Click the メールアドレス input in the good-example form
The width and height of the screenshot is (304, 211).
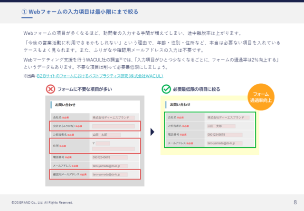pyautogui.click(x=225, y=143)
